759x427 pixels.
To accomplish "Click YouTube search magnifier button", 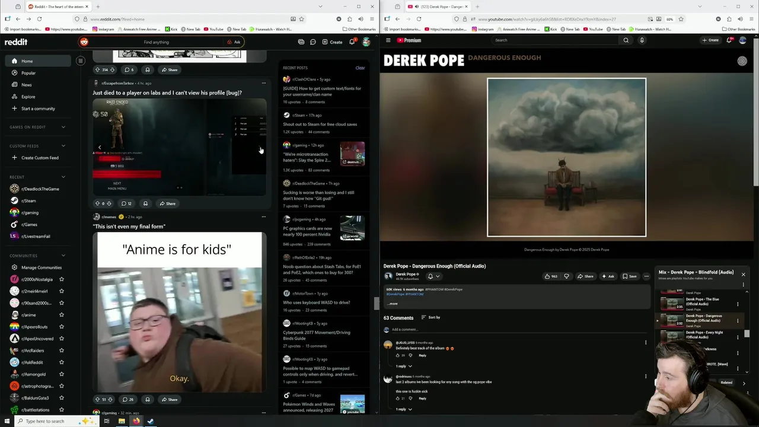I will [x=626, y=40].
